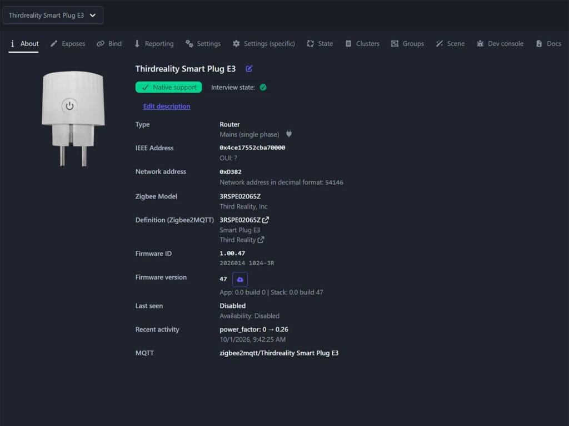
Task: Select the network address 0xD382
Action: (231, 172)
